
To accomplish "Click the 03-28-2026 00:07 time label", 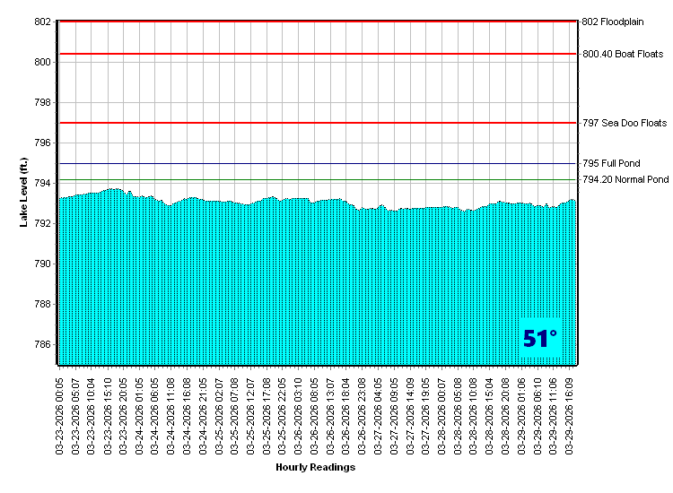I will (x=442, y=412).
